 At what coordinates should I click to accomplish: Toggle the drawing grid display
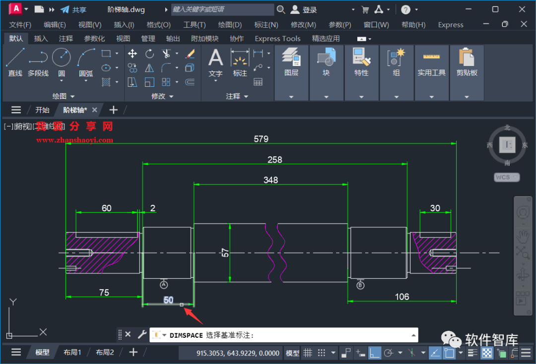click(308, 353)
